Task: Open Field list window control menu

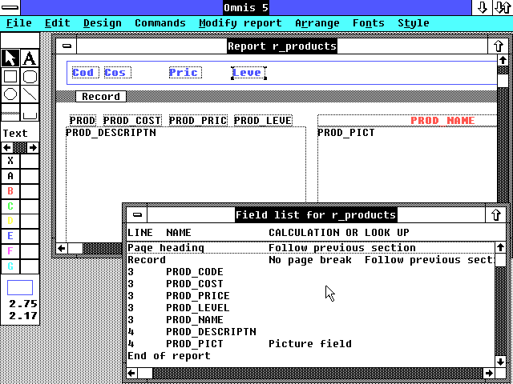Action: (x=137, y=215)
